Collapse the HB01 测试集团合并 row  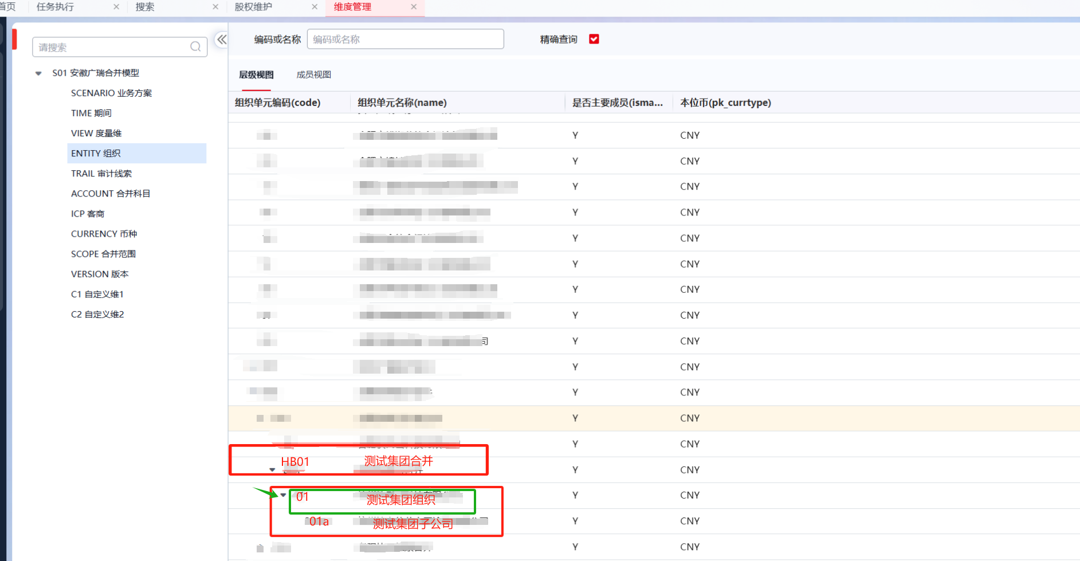(273, 469)
